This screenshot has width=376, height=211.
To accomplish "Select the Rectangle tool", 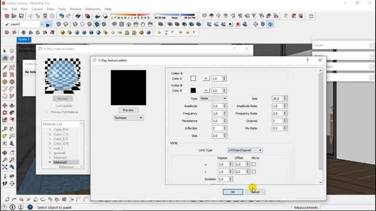I will coord(5,74).
